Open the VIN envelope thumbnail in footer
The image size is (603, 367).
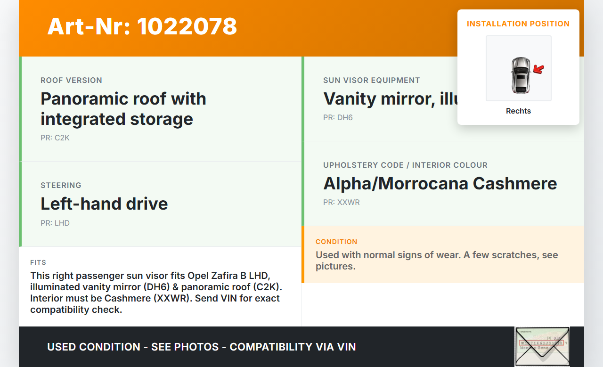pos(542,346)
